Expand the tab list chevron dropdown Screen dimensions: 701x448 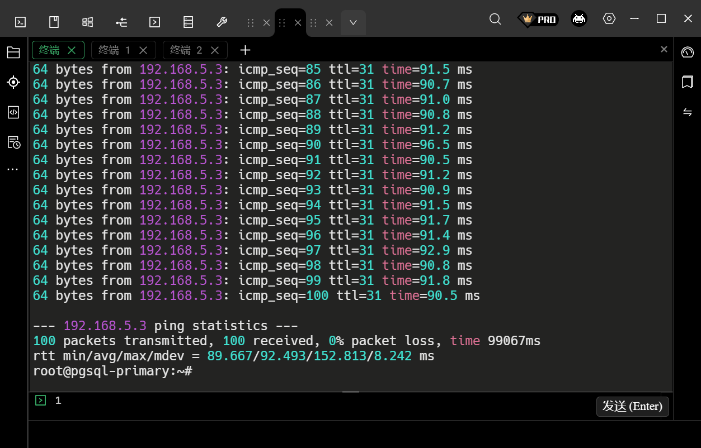(353, 23)
